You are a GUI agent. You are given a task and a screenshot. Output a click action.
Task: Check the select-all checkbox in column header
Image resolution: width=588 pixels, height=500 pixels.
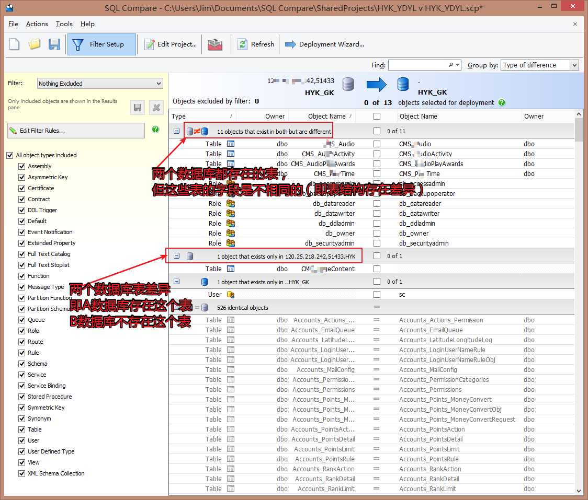click(377, 116)
